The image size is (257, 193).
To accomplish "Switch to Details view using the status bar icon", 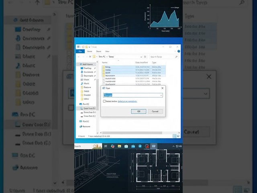I will point(175,136).
